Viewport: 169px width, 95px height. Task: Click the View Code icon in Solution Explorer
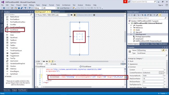pyautogui.click(x=154, y=15)
